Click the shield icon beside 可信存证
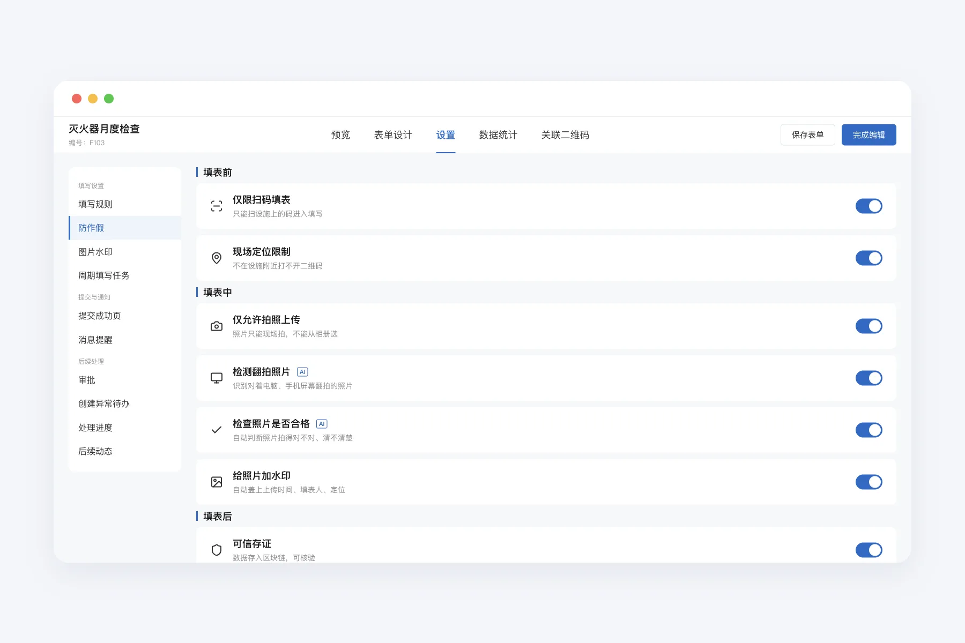Image resolution: width=965 pixels, height=643 pixels. pyautogui.click(x=217, y=550)
